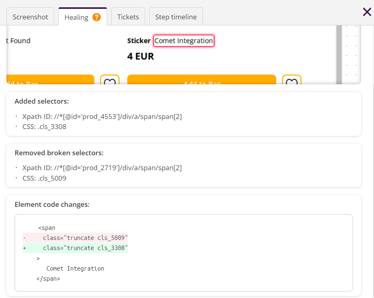Click the right product's heart wishlist icon
The width and height of the screenshot is (374, 298).
[292, 80]
